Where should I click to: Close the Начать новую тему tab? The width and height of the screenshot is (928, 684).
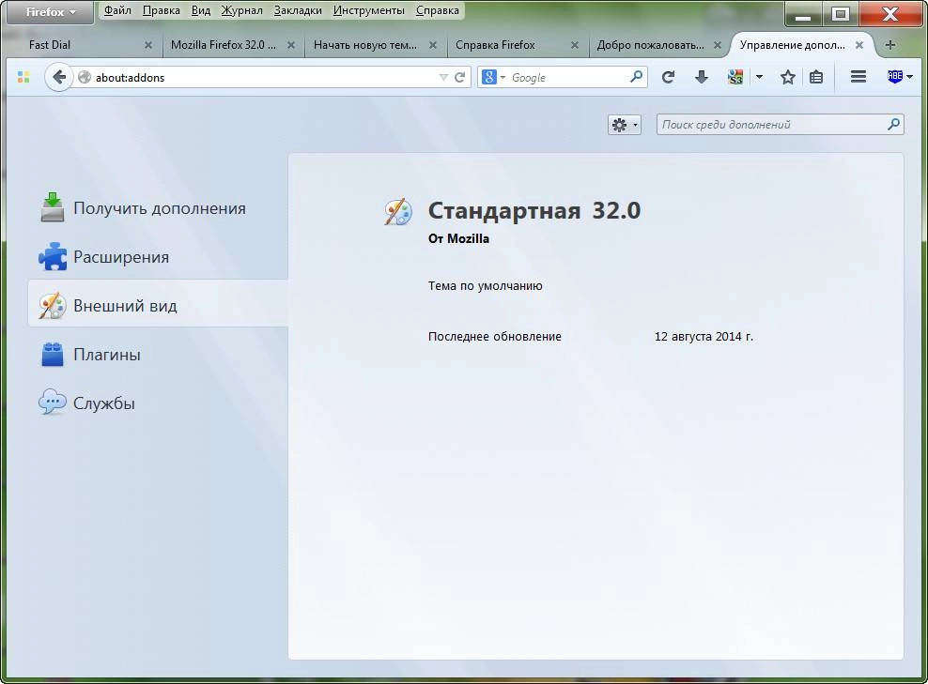433,45
